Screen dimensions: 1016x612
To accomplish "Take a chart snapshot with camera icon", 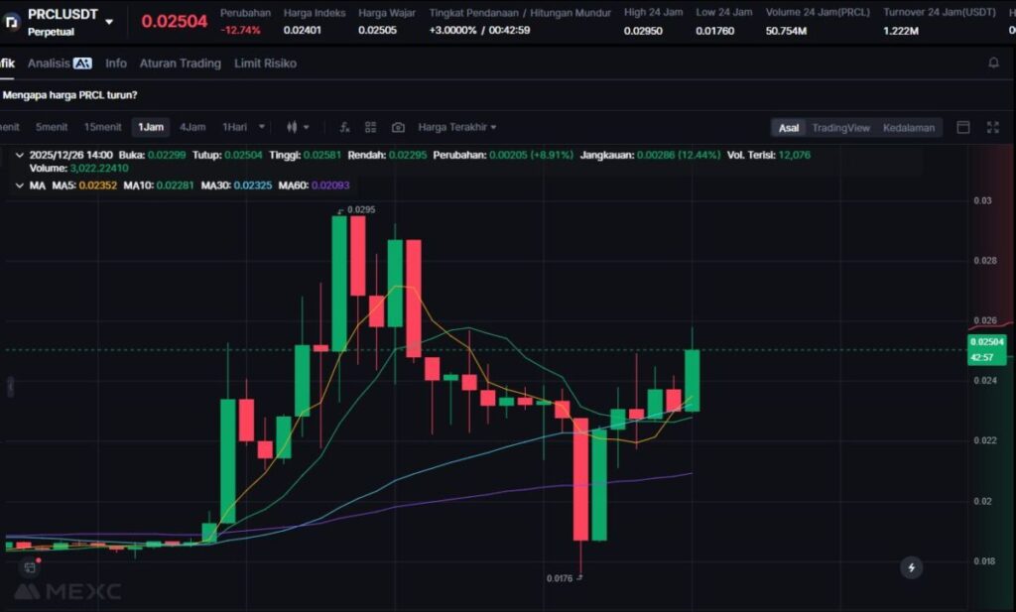I will click(x=398, y=127).
